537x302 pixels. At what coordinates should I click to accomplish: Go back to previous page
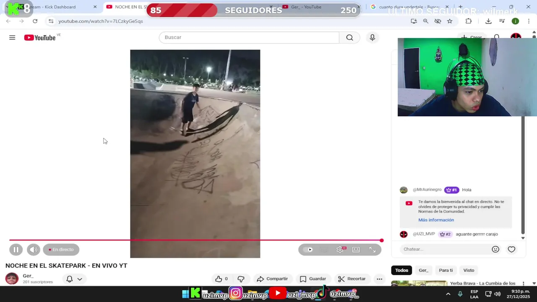click(x=8, y=21)
